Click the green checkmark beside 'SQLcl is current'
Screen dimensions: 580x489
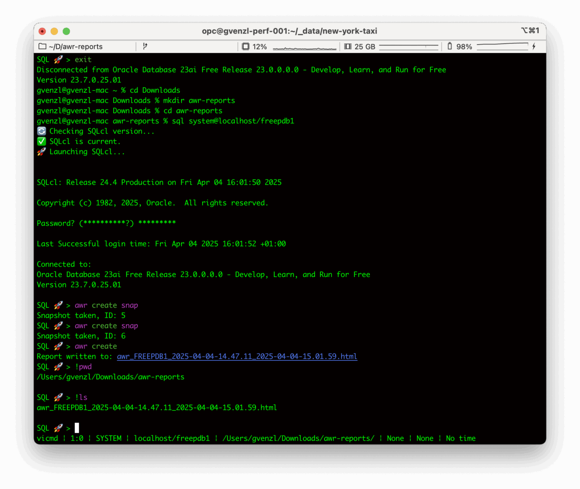pos(41,141)
